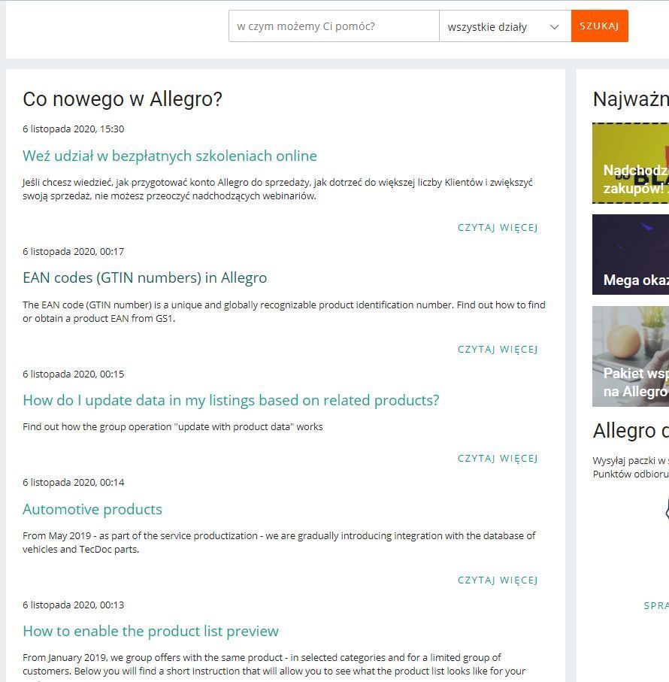Click the 'SPRA...' link in the right panel

coord(655,605)
